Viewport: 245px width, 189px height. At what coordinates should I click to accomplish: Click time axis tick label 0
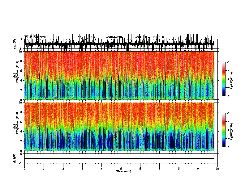tap(24, 169)
